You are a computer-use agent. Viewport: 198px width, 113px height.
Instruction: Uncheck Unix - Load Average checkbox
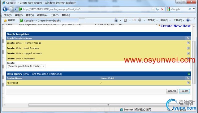coord(188,48)
